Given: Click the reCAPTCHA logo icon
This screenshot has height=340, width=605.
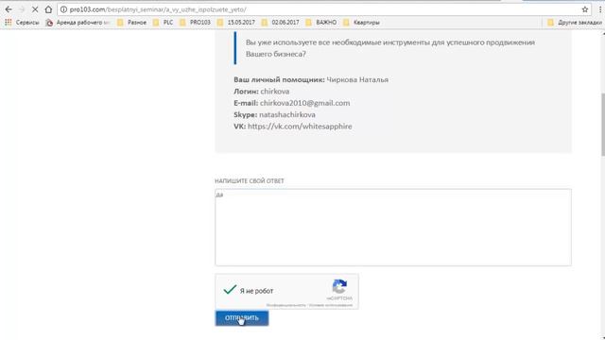Looking at the screenshot, I should coord(339,287).
